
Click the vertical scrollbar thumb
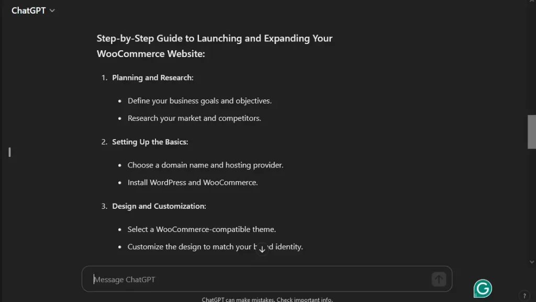(532, 132)
